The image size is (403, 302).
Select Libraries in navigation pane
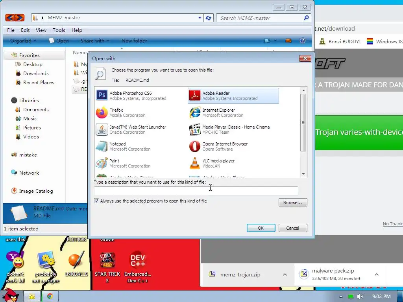point(25,100)
